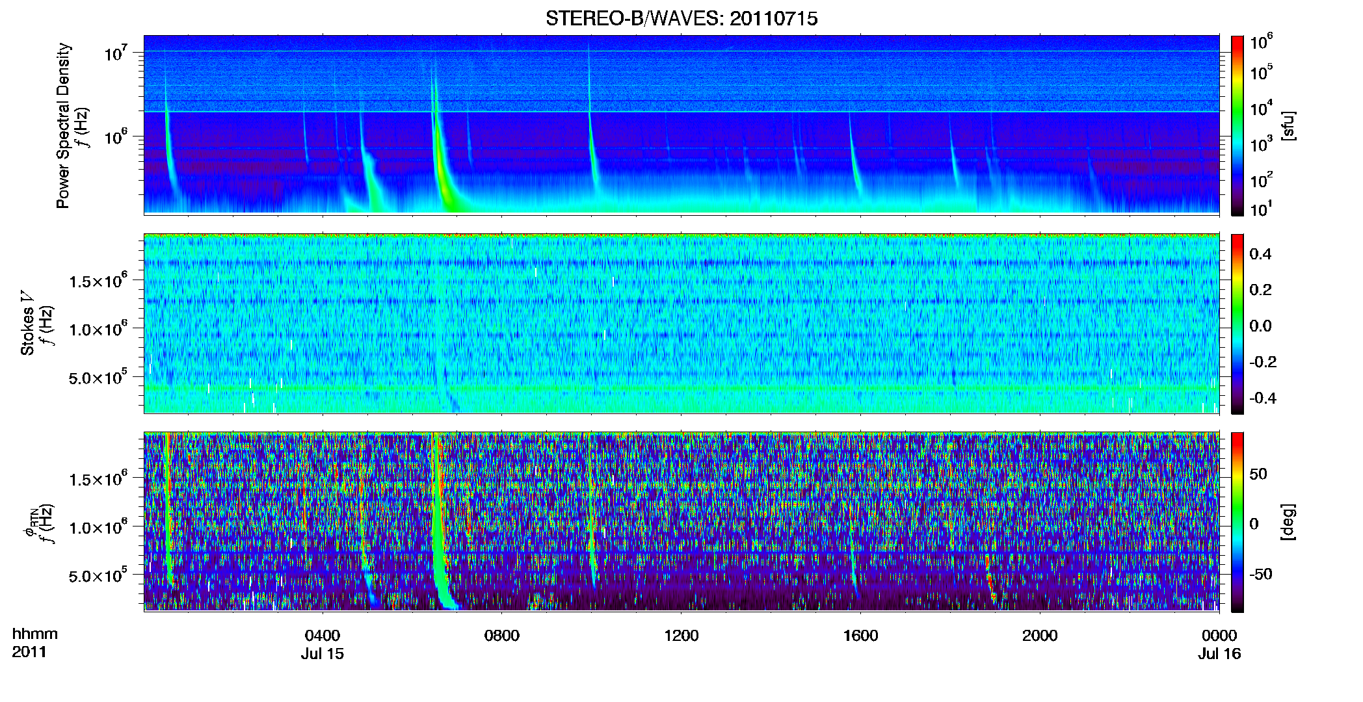Click the 10¹ value on sfu color bar
The height and width of the screenshot is (702, 1363).
(x=1261, y=209)
